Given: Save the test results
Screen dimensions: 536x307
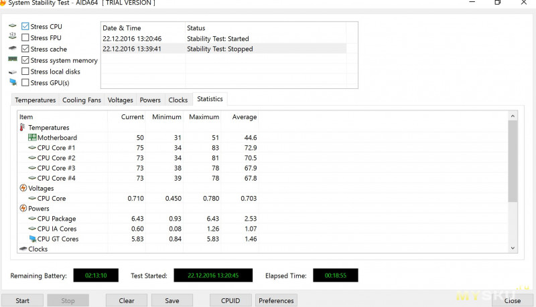Looking at the screenshot, I should click(x=172, y=300).
